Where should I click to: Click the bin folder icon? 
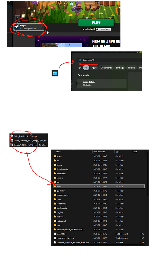(x=55, y=161)
